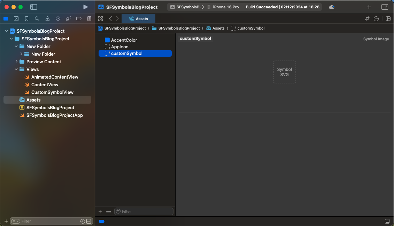Screen dimensions: 394x226
Task: Toggle the debug area button
Action: tap(387, 221)
